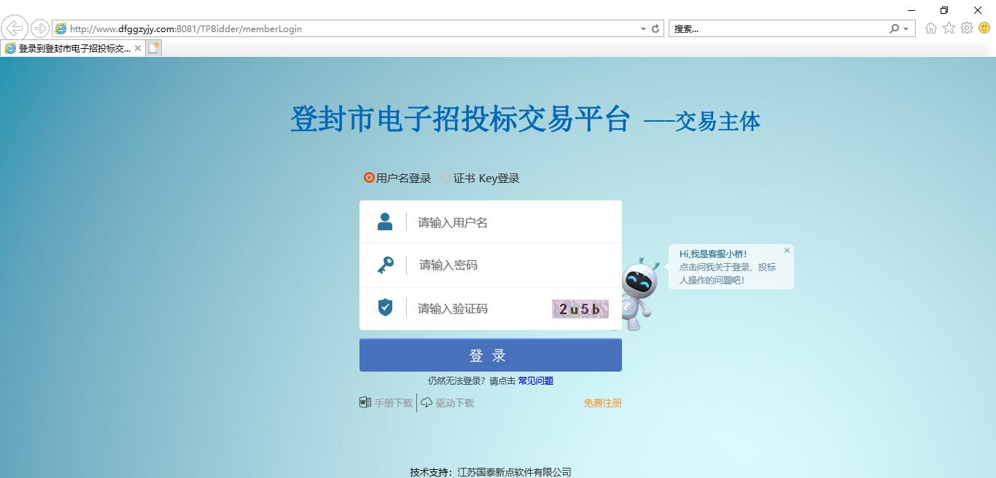Click the smiley feedback icon

pos(984,28)
